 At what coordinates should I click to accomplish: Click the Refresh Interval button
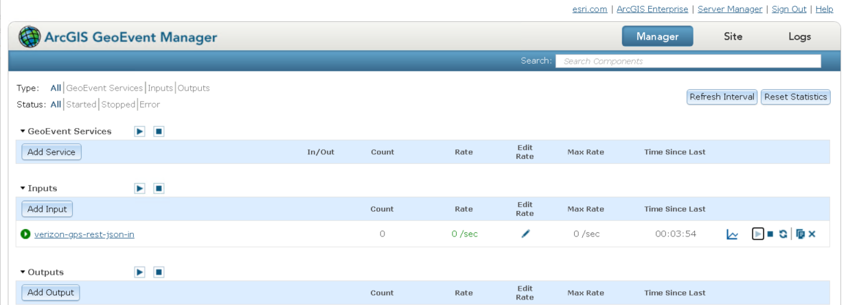[722, 97]
